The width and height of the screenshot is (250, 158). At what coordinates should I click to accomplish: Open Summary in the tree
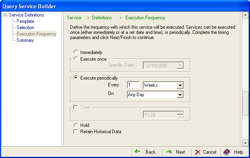click(25, 40)
